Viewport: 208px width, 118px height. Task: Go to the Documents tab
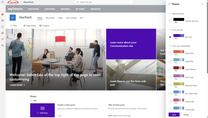pyautogui.click(x=50, y=18)
